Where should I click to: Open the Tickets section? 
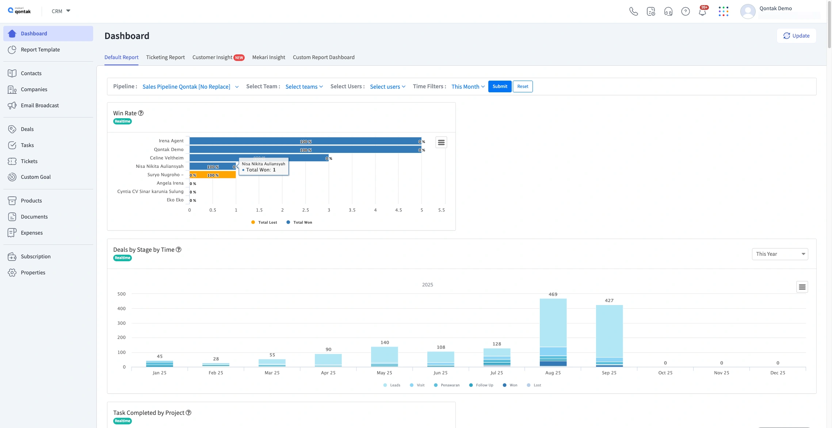[29, 161]
